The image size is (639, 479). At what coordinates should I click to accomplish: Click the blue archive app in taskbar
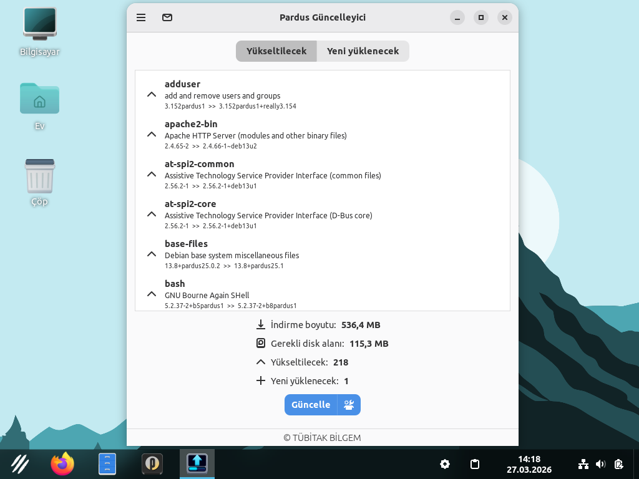pos(107,464)
